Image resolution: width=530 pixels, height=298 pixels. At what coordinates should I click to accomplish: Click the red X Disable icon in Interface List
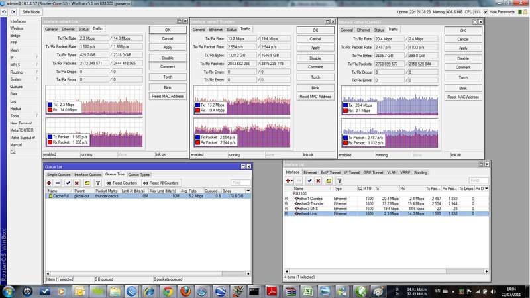pos(318,181)
